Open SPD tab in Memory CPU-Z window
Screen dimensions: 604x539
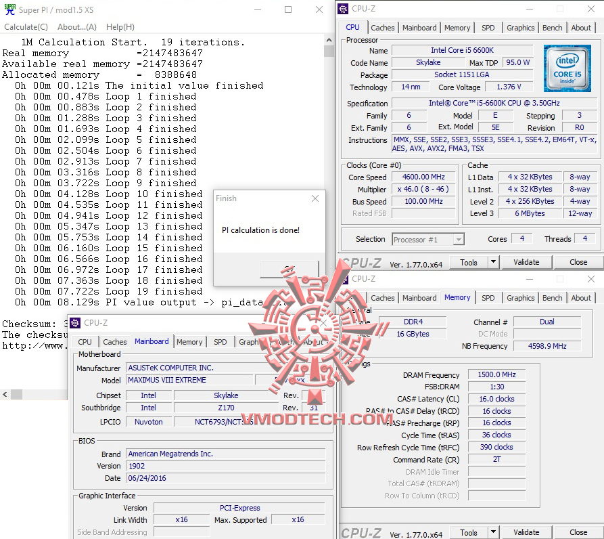pyautogui.click(x=488, y=298)
